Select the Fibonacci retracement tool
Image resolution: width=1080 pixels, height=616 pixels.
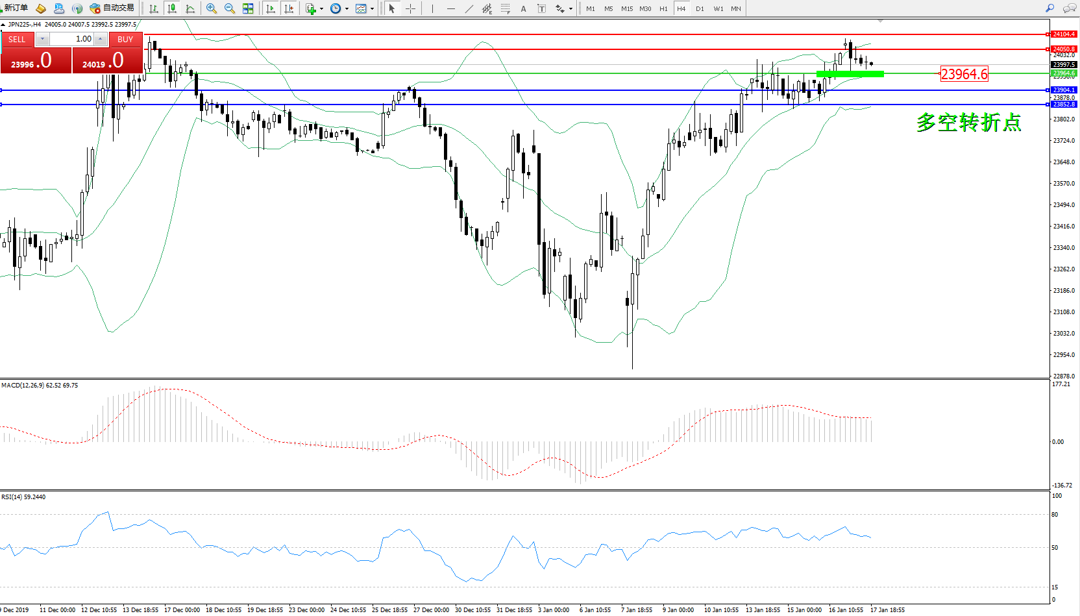505,8
